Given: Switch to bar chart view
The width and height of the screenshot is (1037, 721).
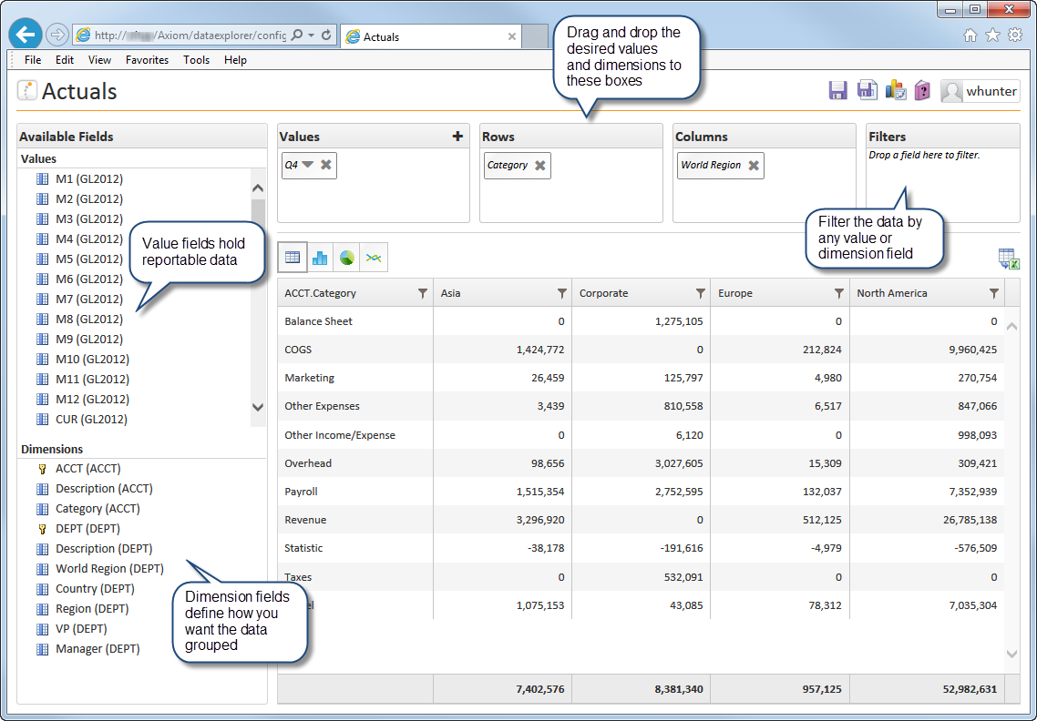Looking at the screenshot, I should pyautogui.click(x=320, y=258).
